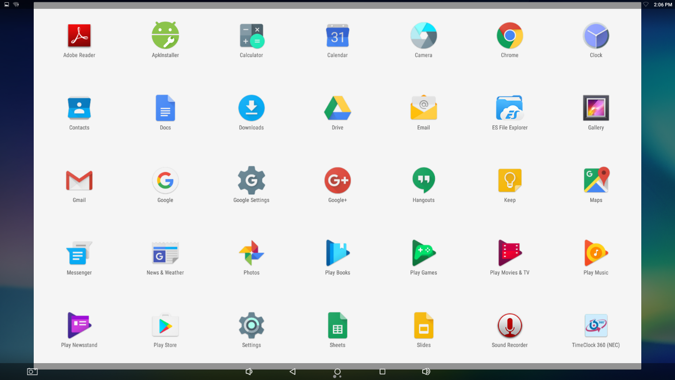Launch Play Music
This screenshot has height=380, width=675.
[596, 253]
